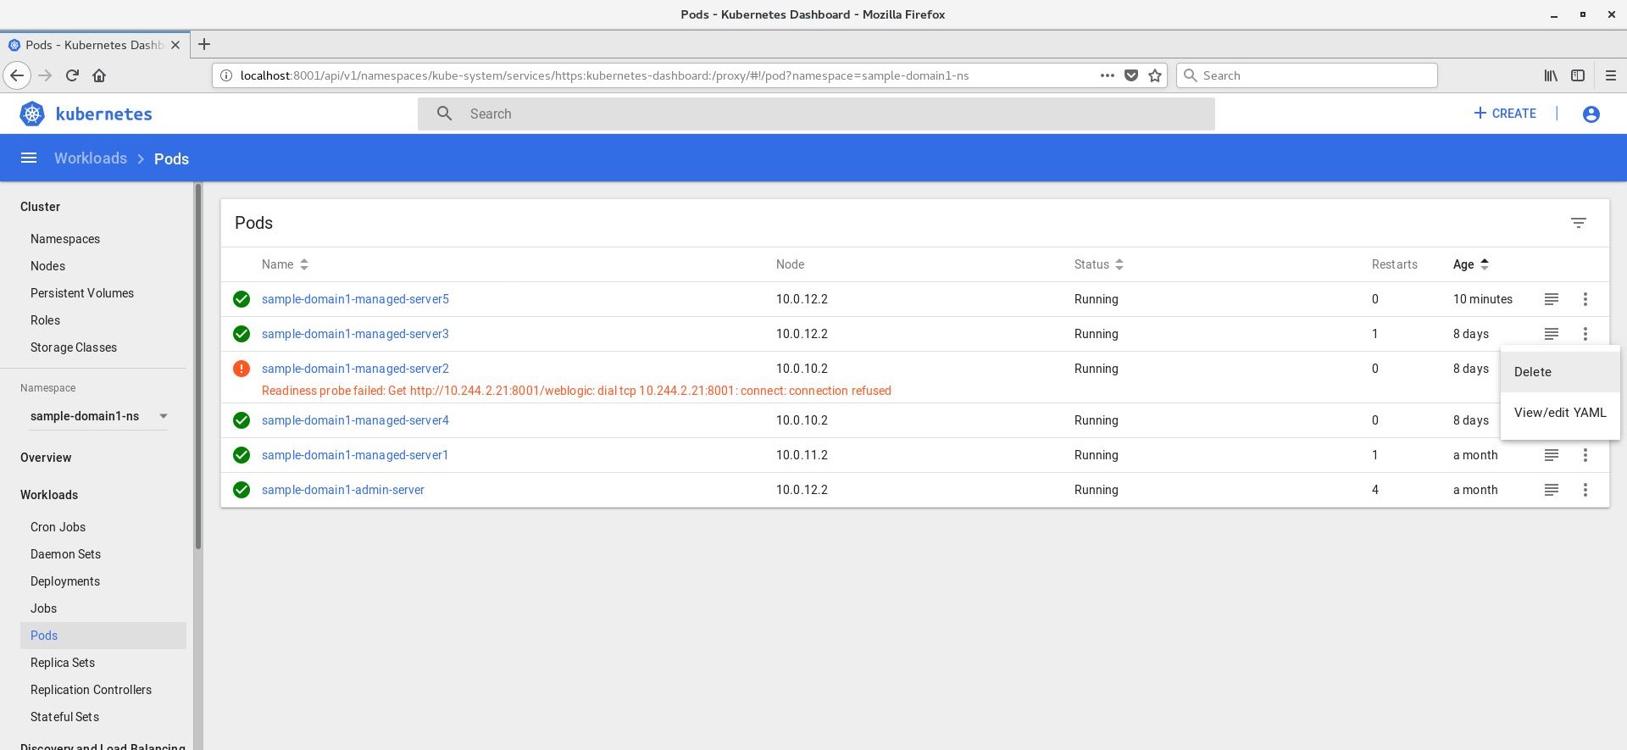This screenshot has width=1627, height=750.
Task: Click the Kubernetes logo icon
Action: [32, 114]
